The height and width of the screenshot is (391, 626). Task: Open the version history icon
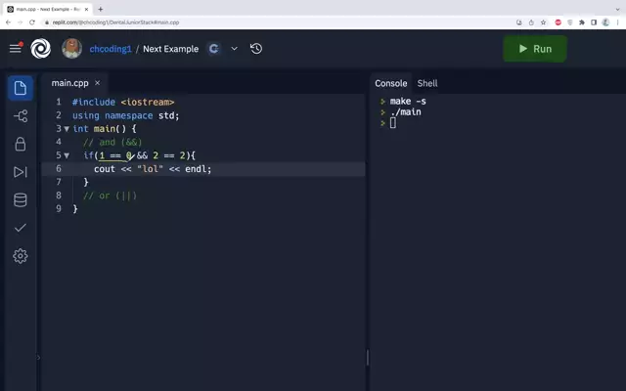256,49
